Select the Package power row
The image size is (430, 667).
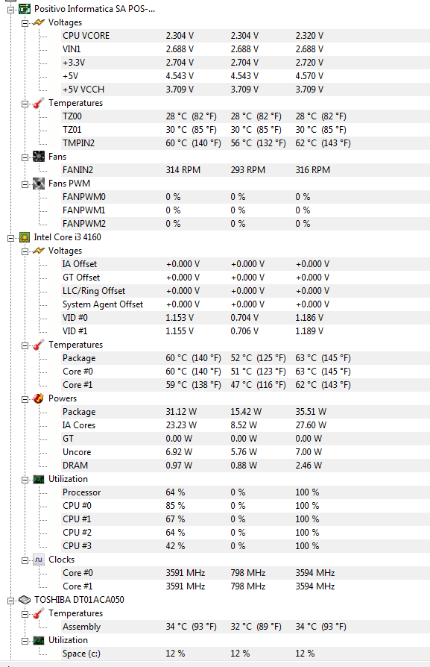(x=246, y=412)
